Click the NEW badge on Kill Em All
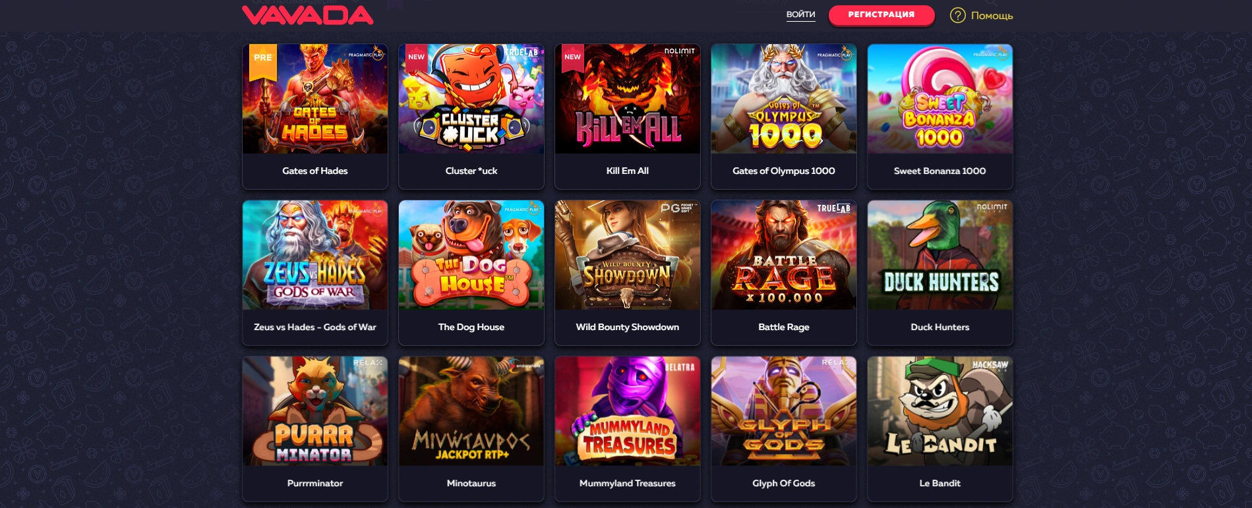Viewport: 1252px width, 508px height. point(572,58)
